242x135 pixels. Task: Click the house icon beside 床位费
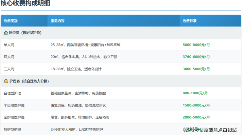pyautogui.click(x=6, y=33)
